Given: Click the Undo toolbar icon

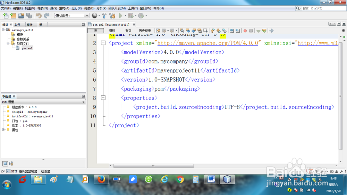Looking at the screenshot, I should pos(39,16).
